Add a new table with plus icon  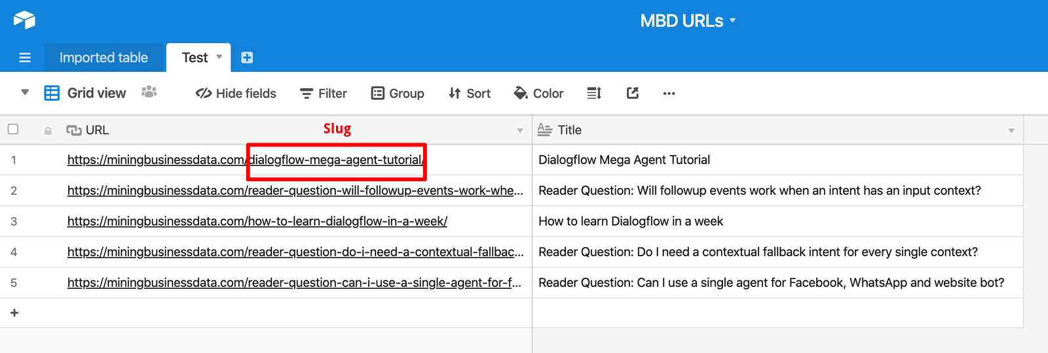coord(247,58)
